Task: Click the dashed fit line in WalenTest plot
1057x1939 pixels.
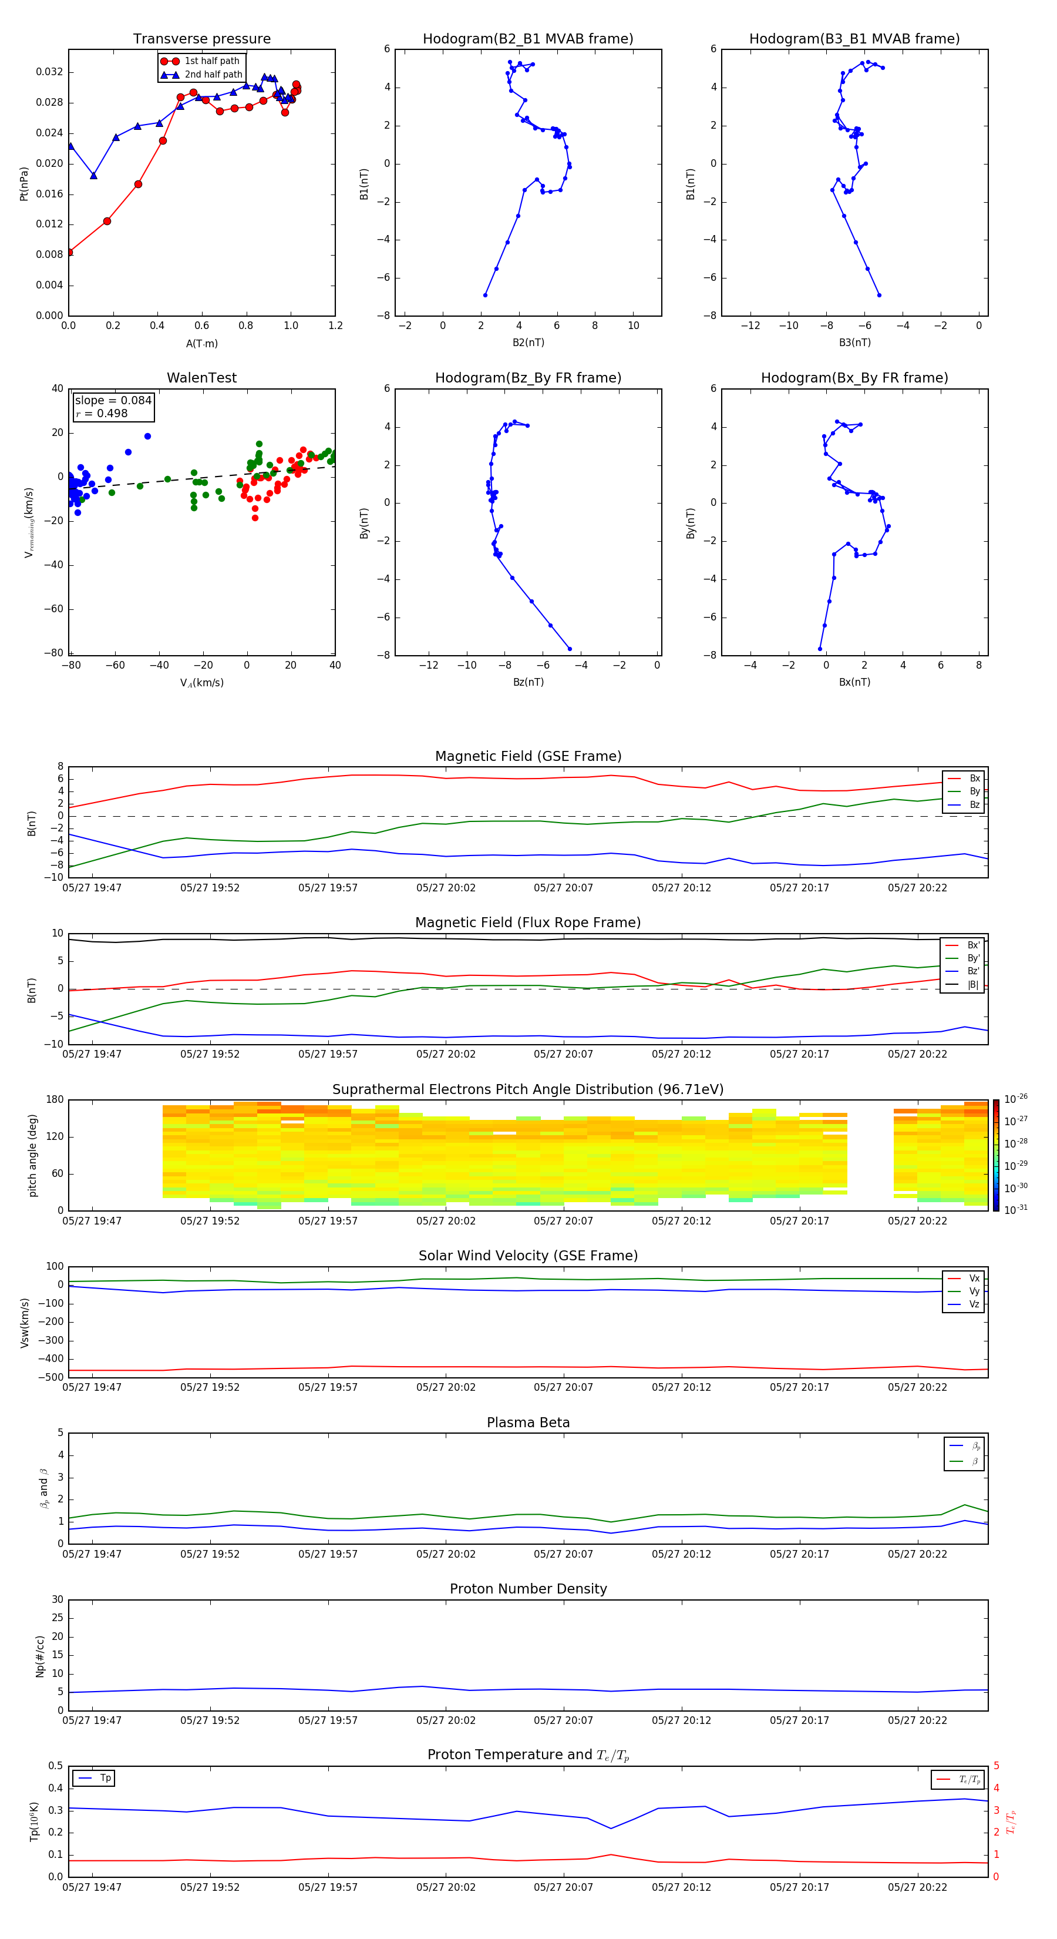Action: coord(201,477)
